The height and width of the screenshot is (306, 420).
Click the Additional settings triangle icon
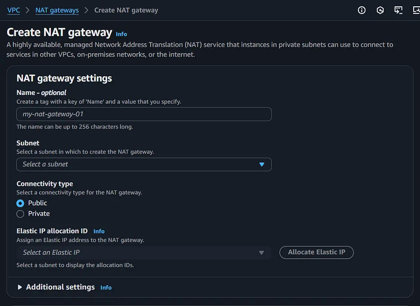(19, 287)
